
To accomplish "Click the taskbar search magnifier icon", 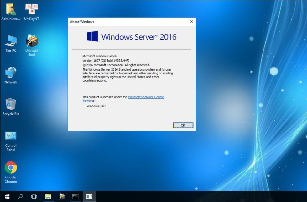I will point(20,197).
